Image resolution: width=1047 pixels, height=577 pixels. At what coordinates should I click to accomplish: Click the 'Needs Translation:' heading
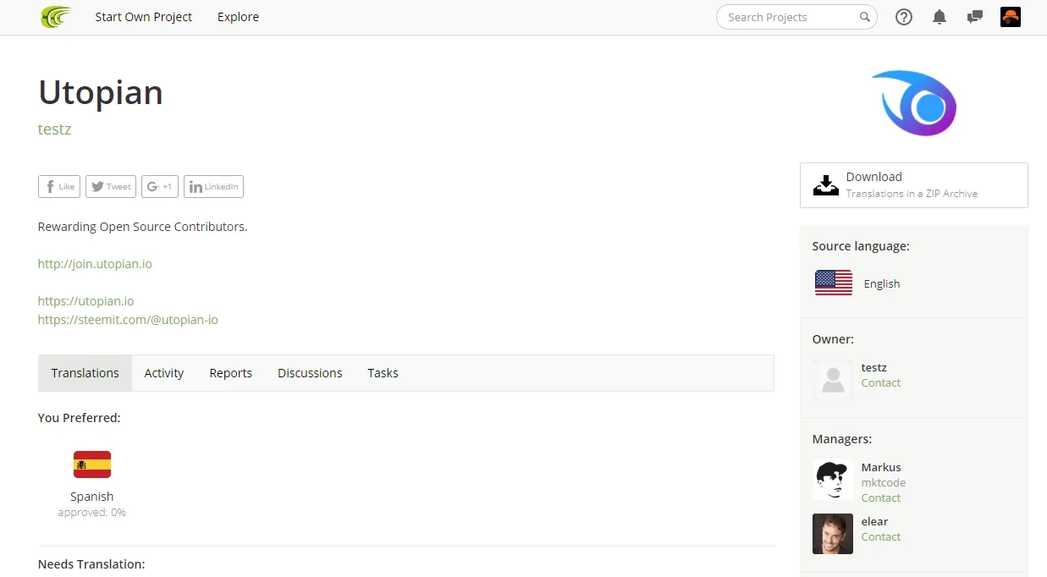[x=91, y=564]
